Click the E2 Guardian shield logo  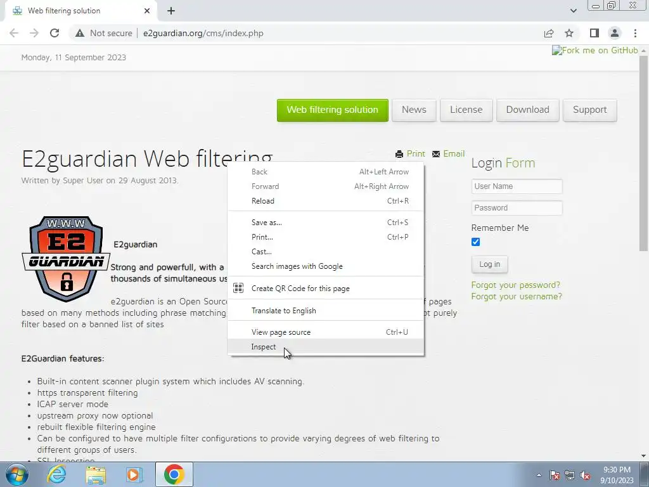click(66, 259)
